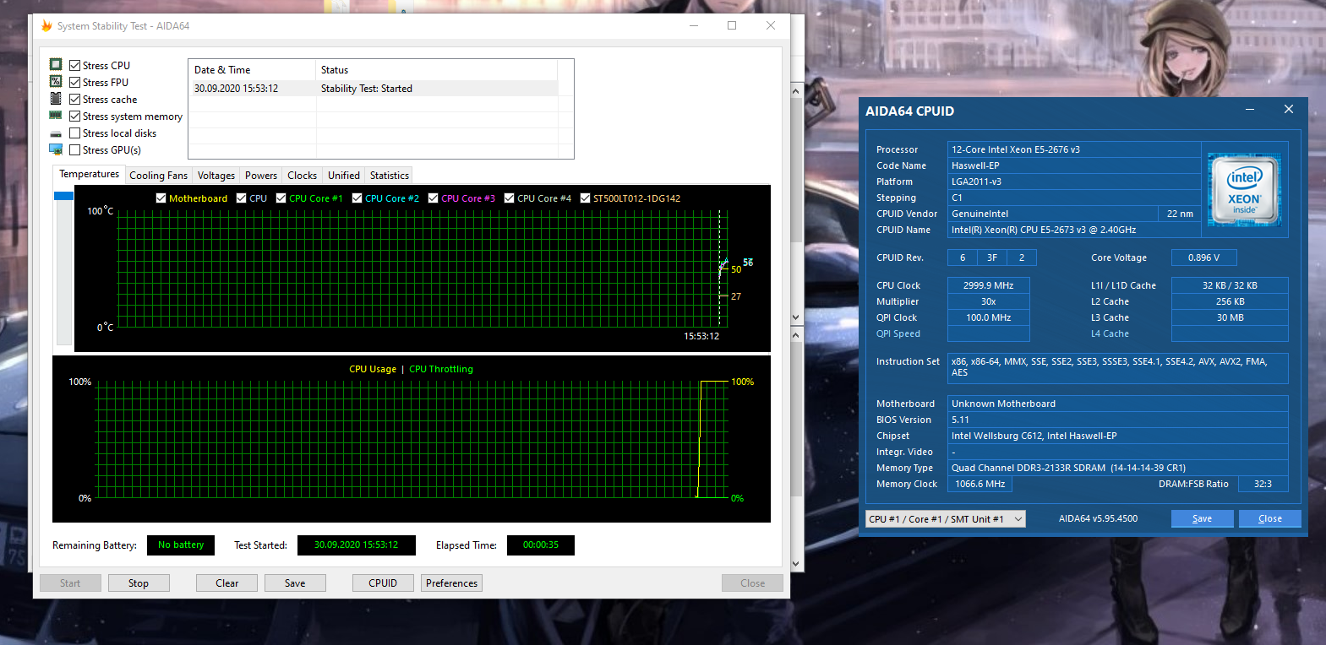Enable Stress GPU(s) checkbox
Viewport: 1326px width, 645px height.
[x=75, y=149]
